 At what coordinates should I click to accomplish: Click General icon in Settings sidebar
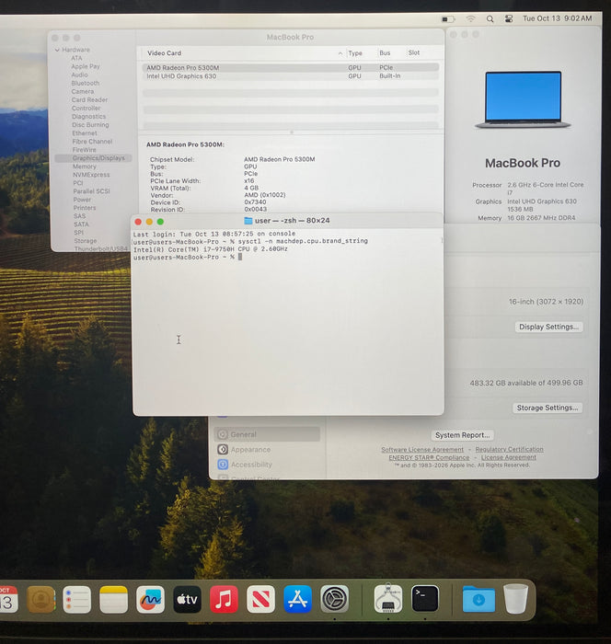tap(223, 434)
